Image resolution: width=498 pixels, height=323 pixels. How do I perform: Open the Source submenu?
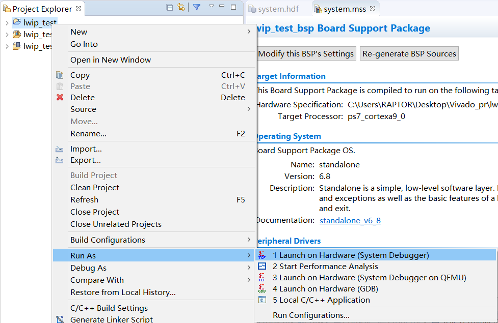tap(154, 109)
